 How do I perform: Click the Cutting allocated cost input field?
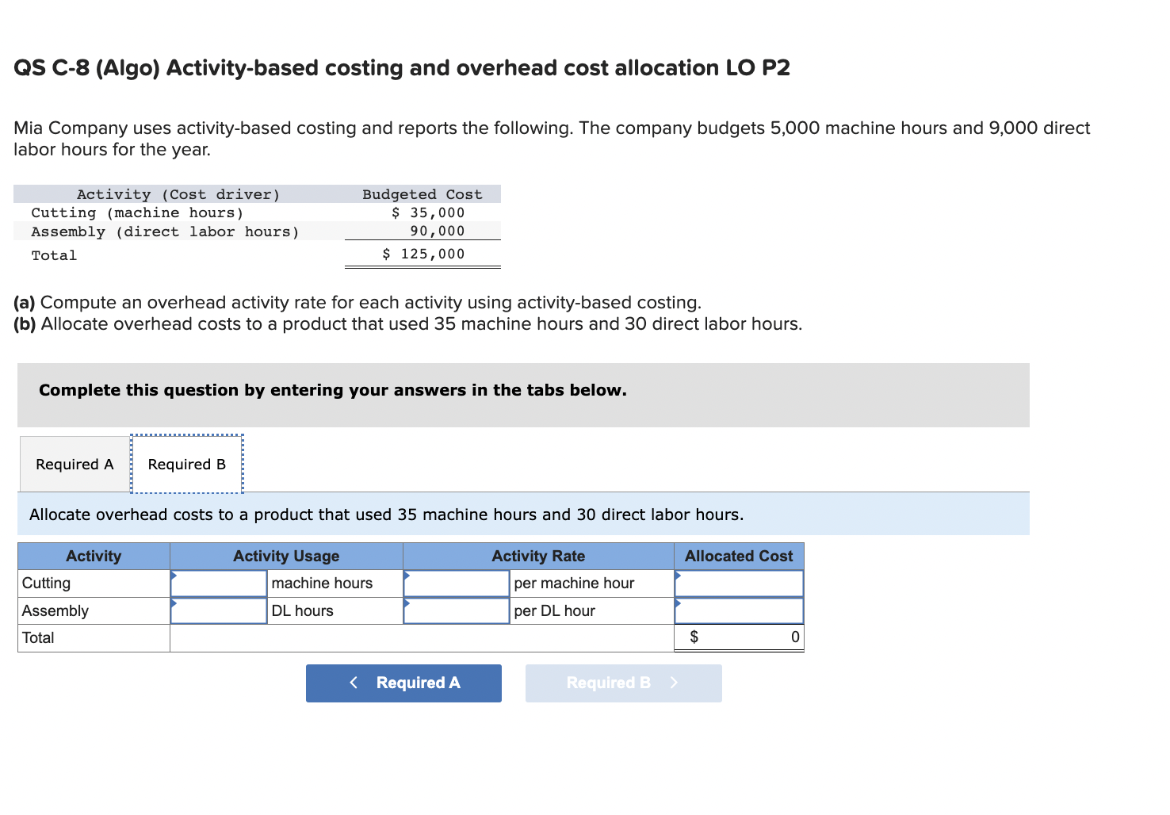[x=739, y=583]
